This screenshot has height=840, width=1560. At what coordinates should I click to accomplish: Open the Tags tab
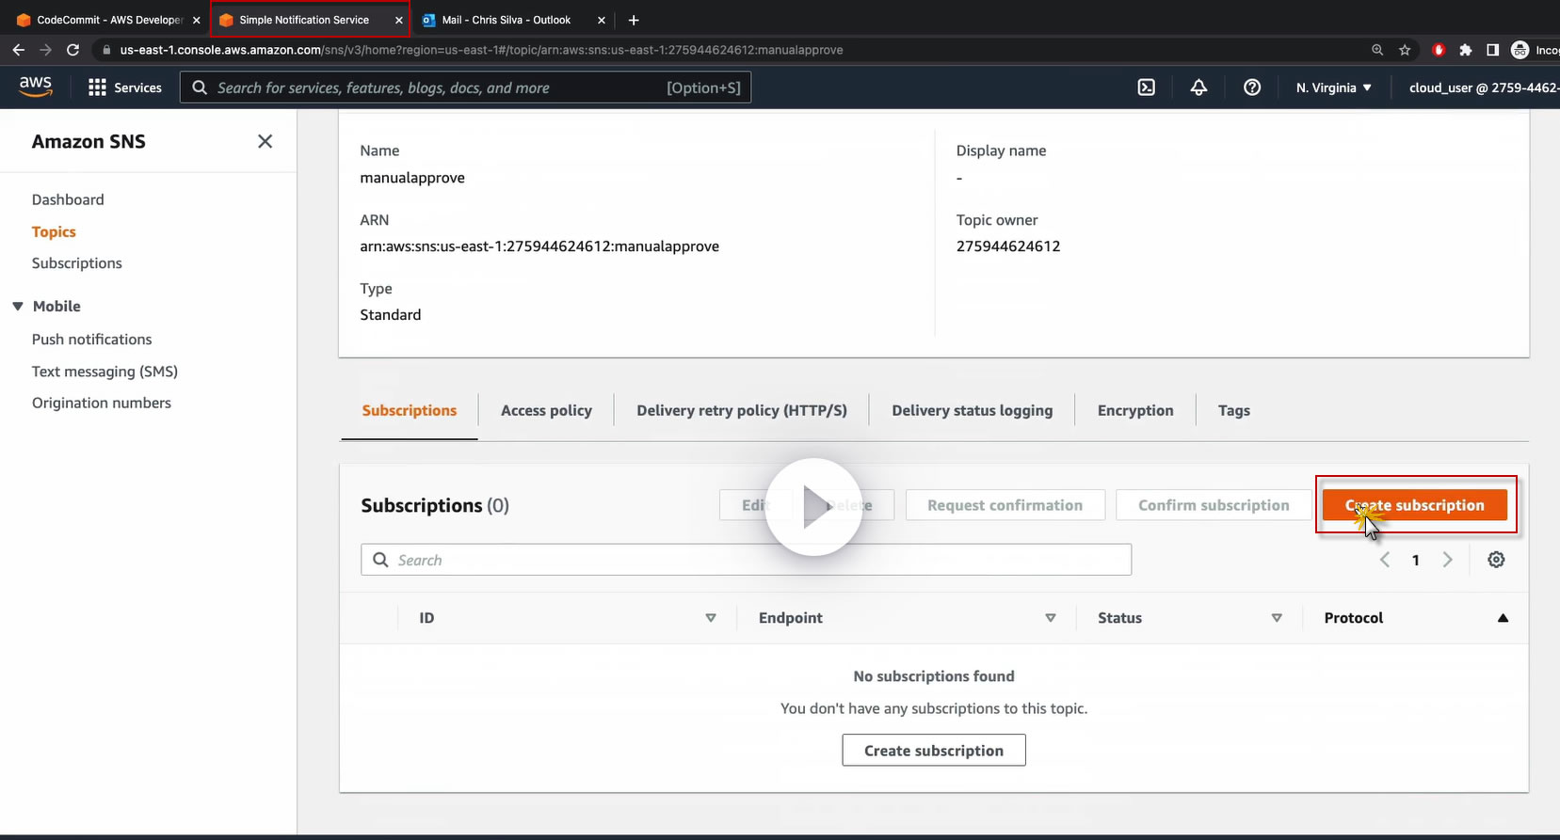point(1234,411)
